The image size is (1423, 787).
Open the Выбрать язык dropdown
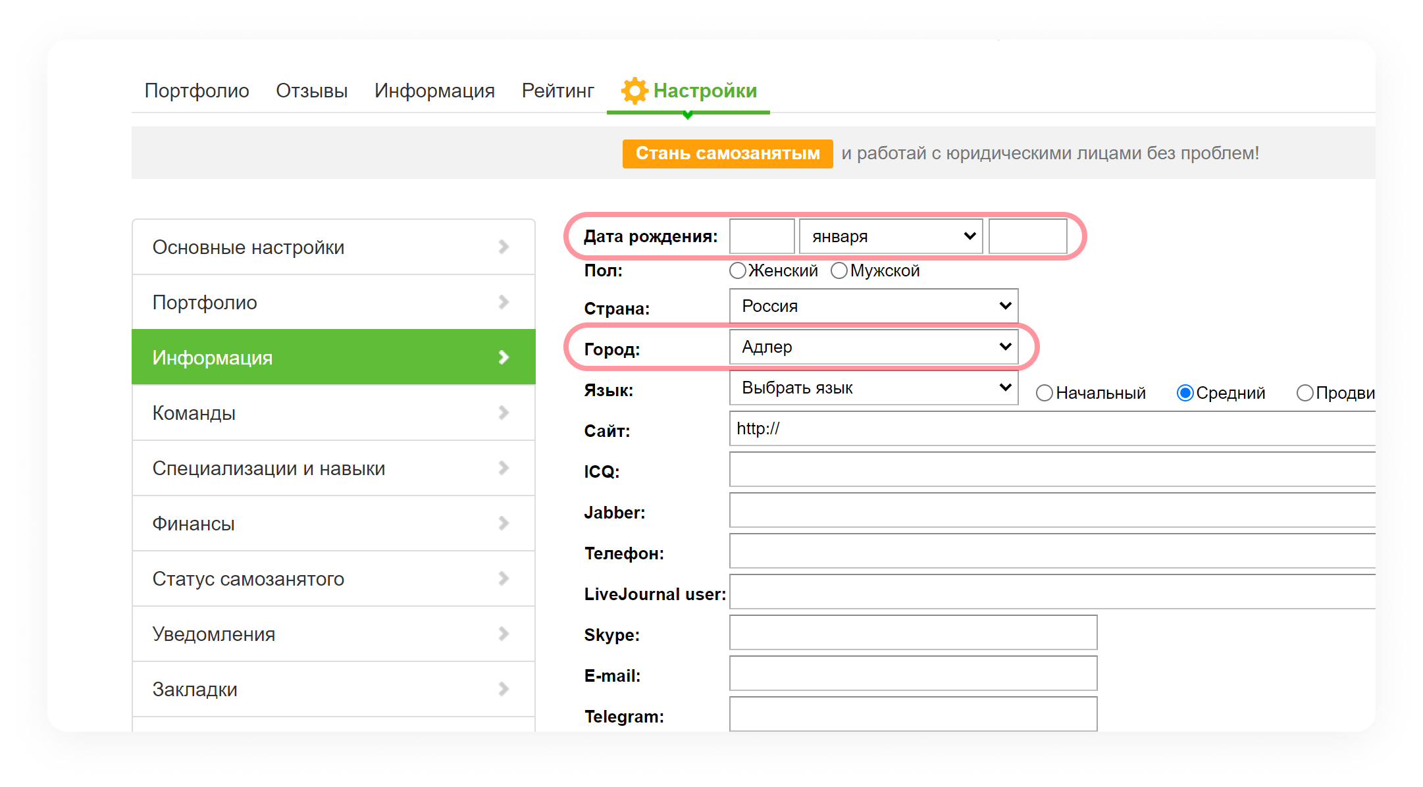tap(874, 388)
